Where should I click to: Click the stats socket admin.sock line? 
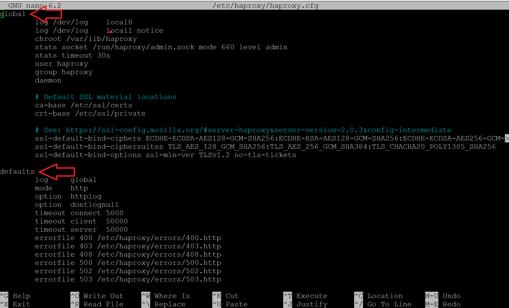(x=161, y=47)
